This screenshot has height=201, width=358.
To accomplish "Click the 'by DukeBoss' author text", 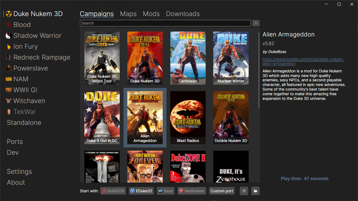I will click(274, 52).
